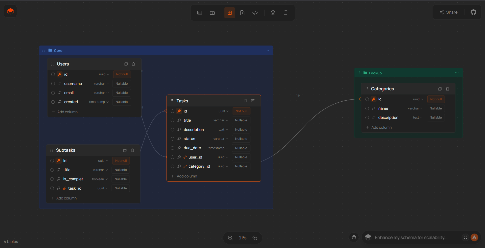Toggle Nullable on the email column
Image resolution: width=485 pixels, height=248 pixels.
[121, 93]
